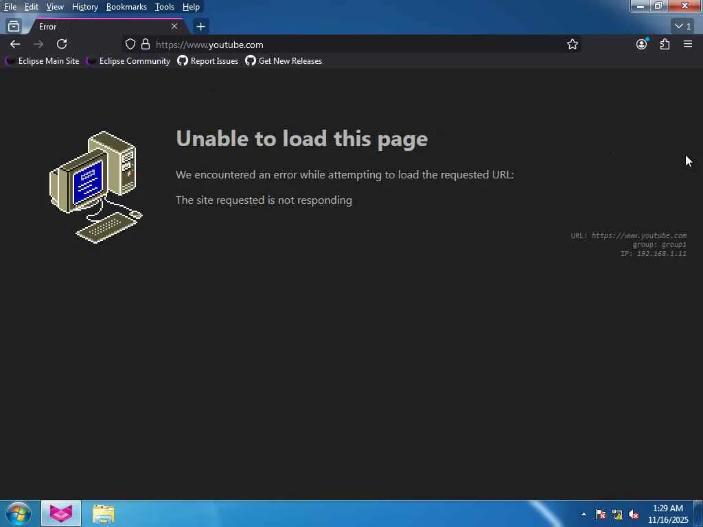Screen dimensions: 703x527
Task: Open Report Issues bookmark
Action: point(208,61)
